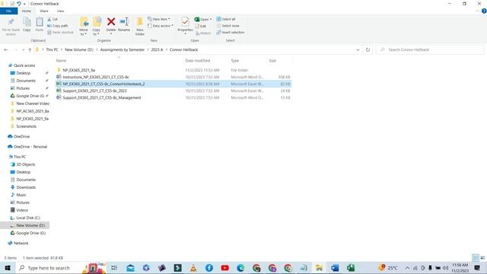
Task: Select OneDrive - Personal in sidebar
Action: tap(30, 147)
